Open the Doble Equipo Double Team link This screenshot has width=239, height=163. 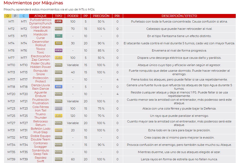(x=41, y=137)
